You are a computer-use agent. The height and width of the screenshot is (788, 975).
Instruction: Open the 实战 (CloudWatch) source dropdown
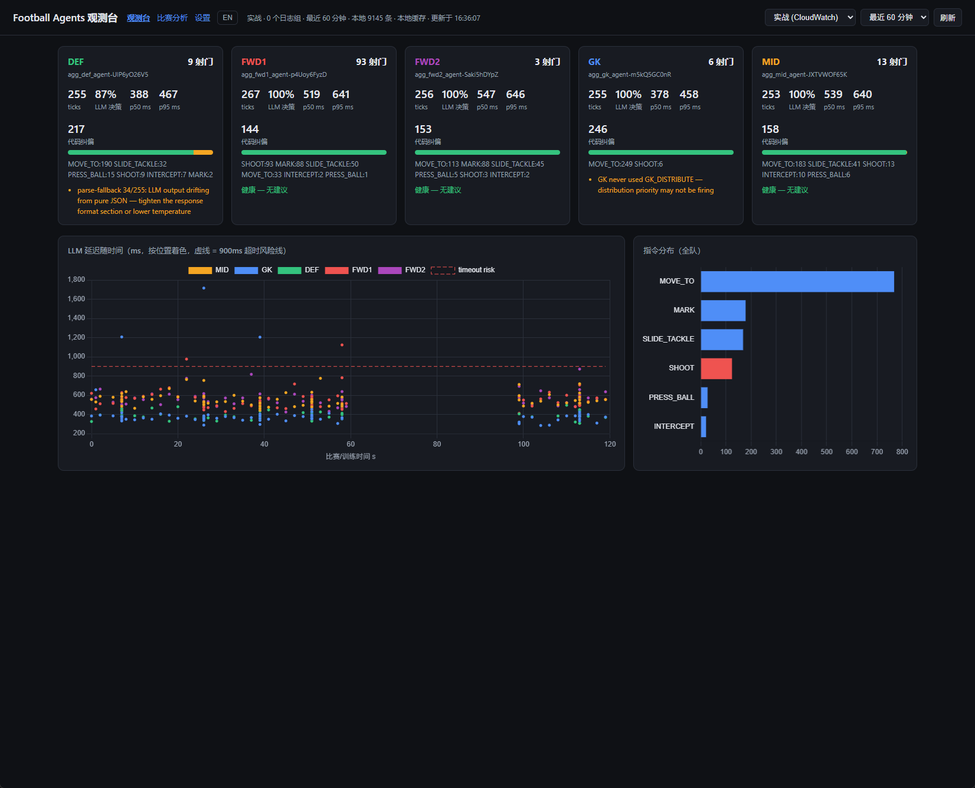click(x=810, y=18)
